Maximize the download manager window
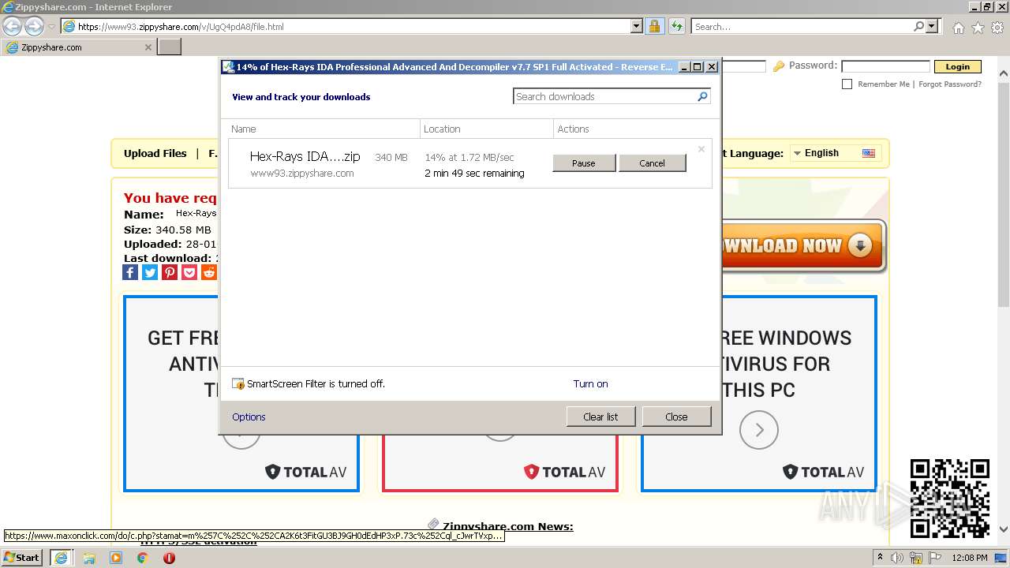Screen dimensions: 1010x568 click(697, 67)
